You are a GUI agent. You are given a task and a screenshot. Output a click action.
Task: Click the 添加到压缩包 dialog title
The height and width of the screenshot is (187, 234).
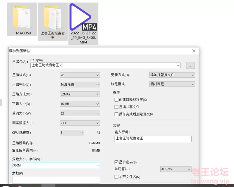(x=19, y=51)
